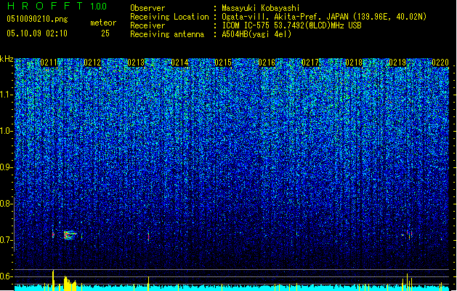Click the 0.9 kHz axis label
This screenshot has height=291, width=457.
7,167
